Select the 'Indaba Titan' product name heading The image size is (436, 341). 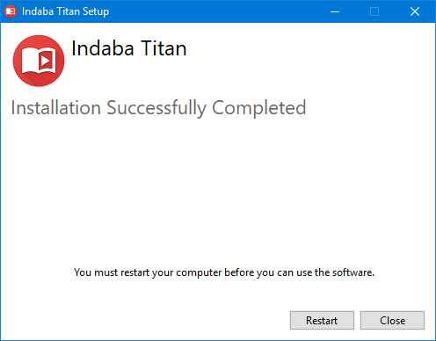pyautogui.click(x=129, y=48)
